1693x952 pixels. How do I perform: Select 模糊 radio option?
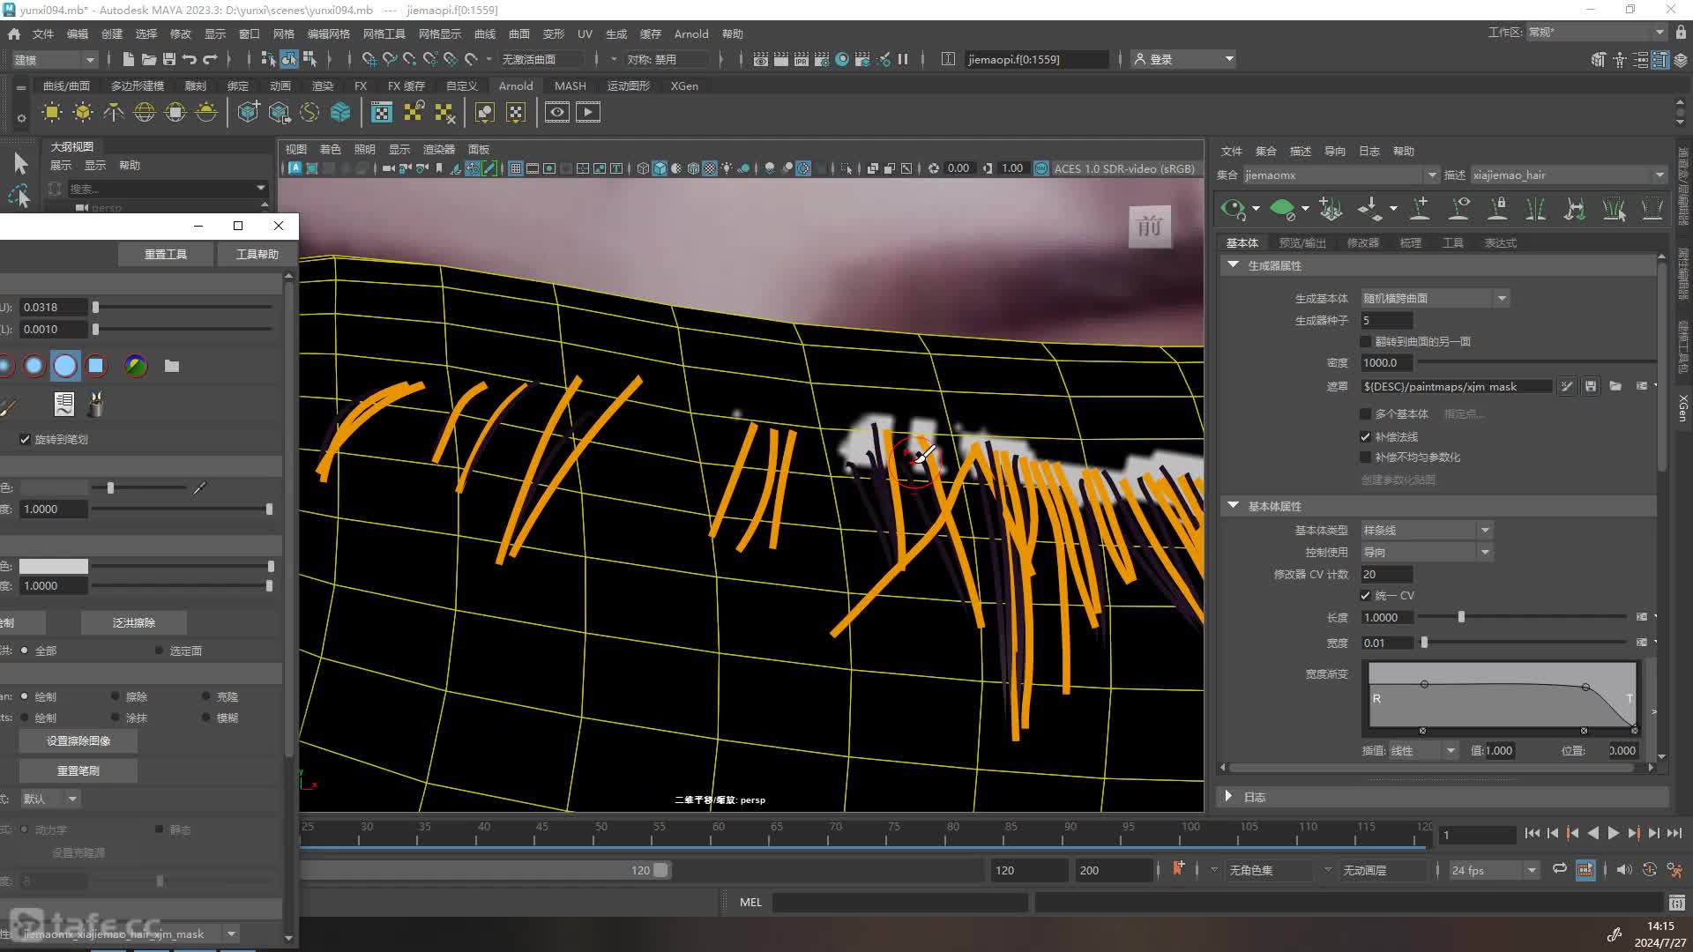[x=206, y=718]
